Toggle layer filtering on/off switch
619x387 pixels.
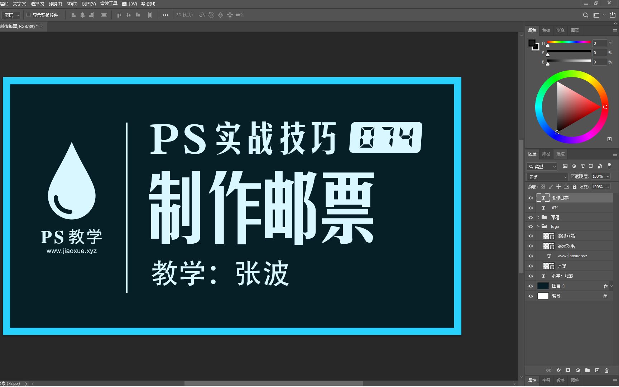pos(609,166)
